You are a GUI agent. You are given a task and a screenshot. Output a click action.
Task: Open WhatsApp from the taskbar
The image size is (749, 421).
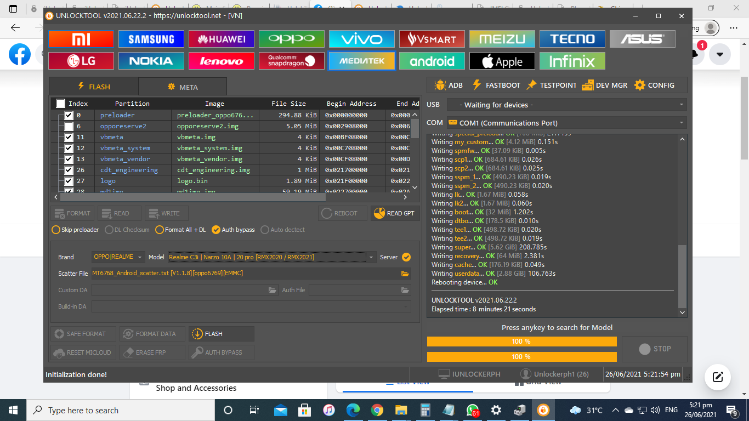click(x=472, y=410)
